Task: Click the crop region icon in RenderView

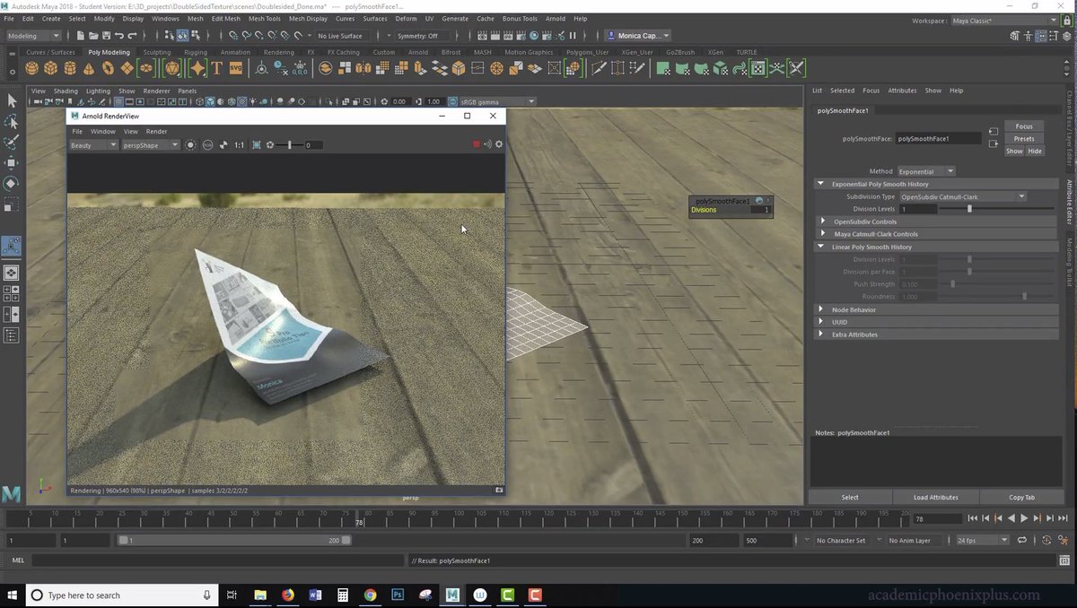Action: pos(257,144)
